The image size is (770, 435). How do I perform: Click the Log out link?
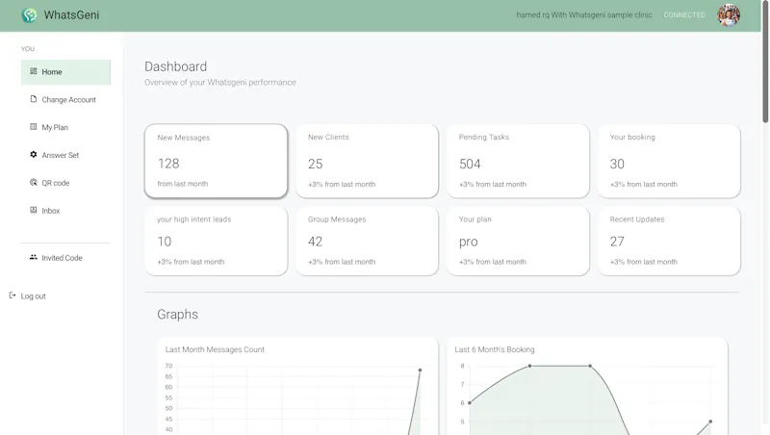coord(33,296)
